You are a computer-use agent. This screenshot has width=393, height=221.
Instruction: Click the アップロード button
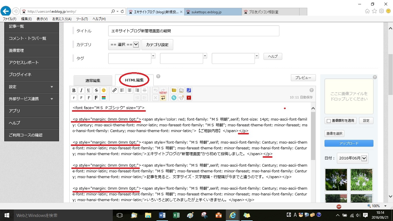(x=349, y=143)
